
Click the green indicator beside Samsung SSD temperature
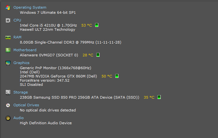(159, 97)
